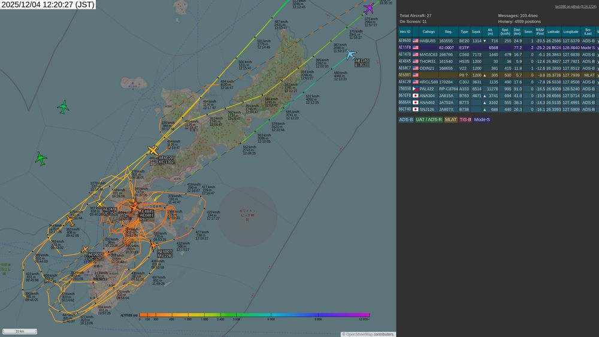This screenshot has height=337, width=599.
Task: Open the tar1090 on github link
Action: 576,7
